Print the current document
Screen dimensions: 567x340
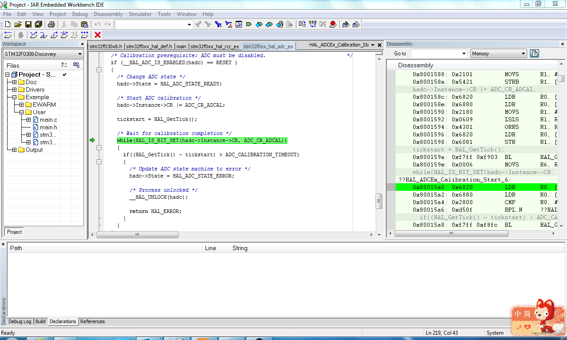pos(51,24)
